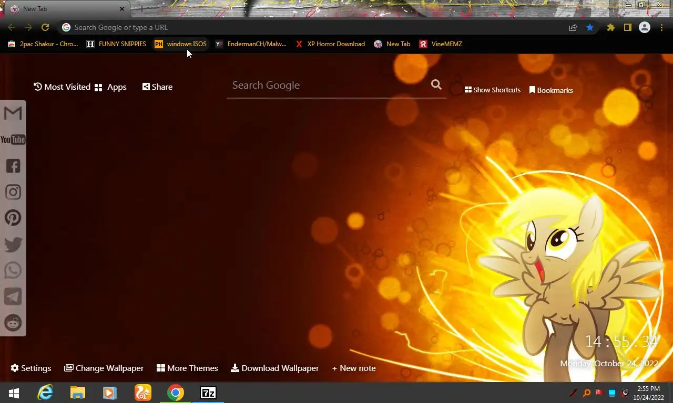Open the Reddit shortcut in the sidebar
673x403 pixels.
(13, 323)
